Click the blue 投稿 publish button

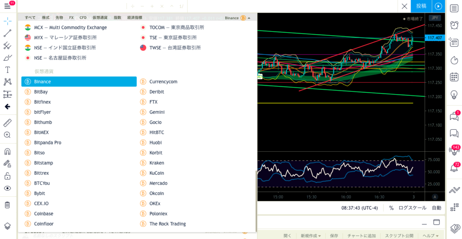coord(421,6)
